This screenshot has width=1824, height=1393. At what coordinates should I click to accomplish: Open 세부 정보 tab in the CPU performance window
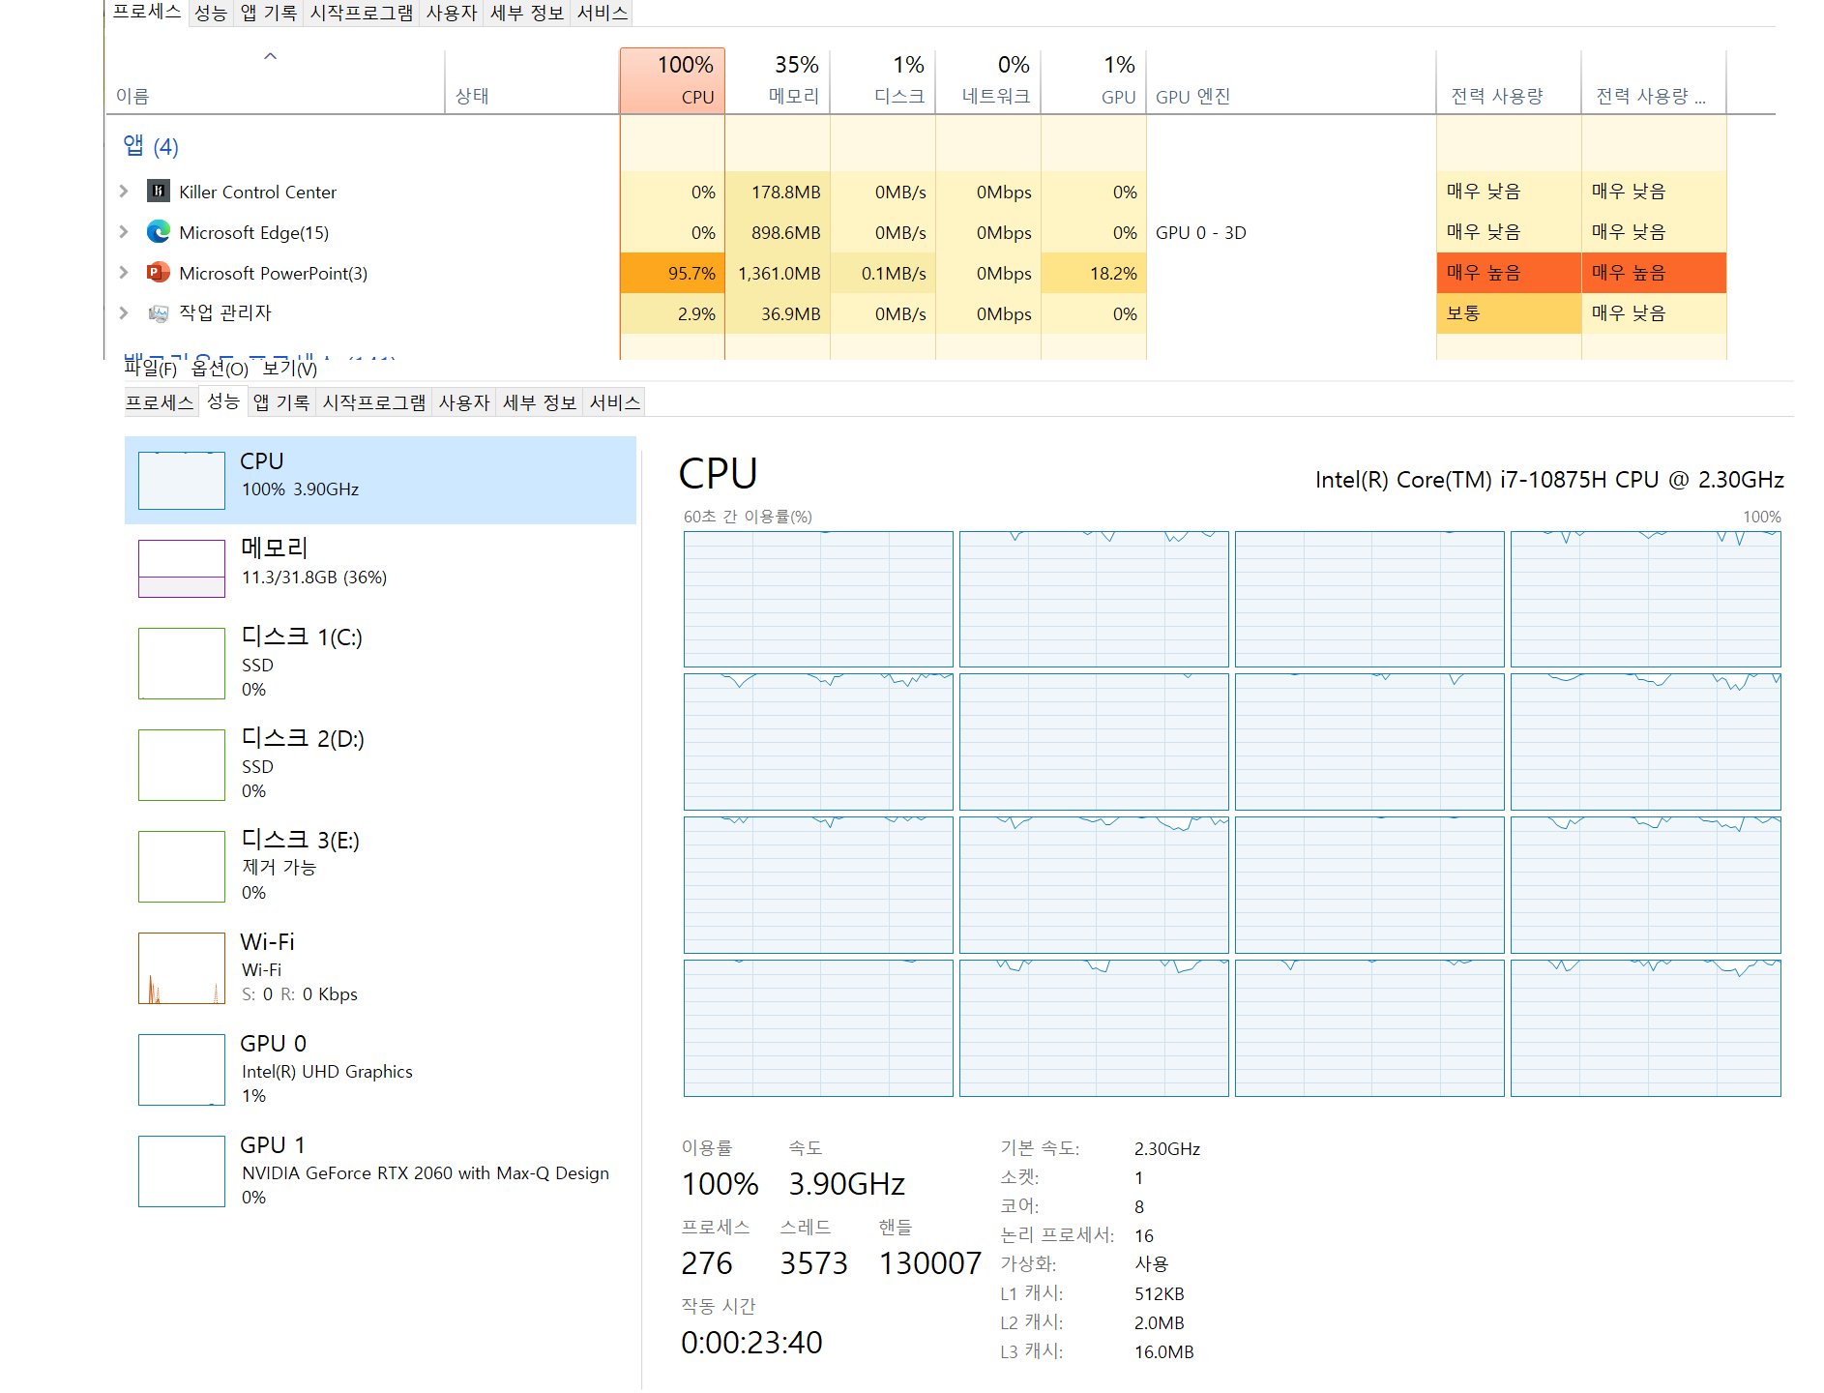tap(540, 402)
